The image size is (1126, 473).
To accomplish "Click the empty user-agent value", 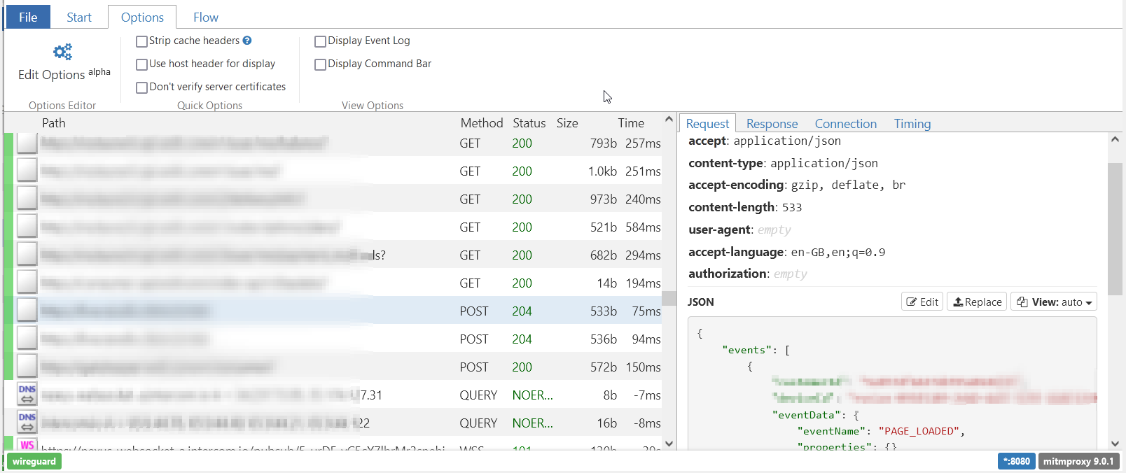I will (x=774, y=230).
